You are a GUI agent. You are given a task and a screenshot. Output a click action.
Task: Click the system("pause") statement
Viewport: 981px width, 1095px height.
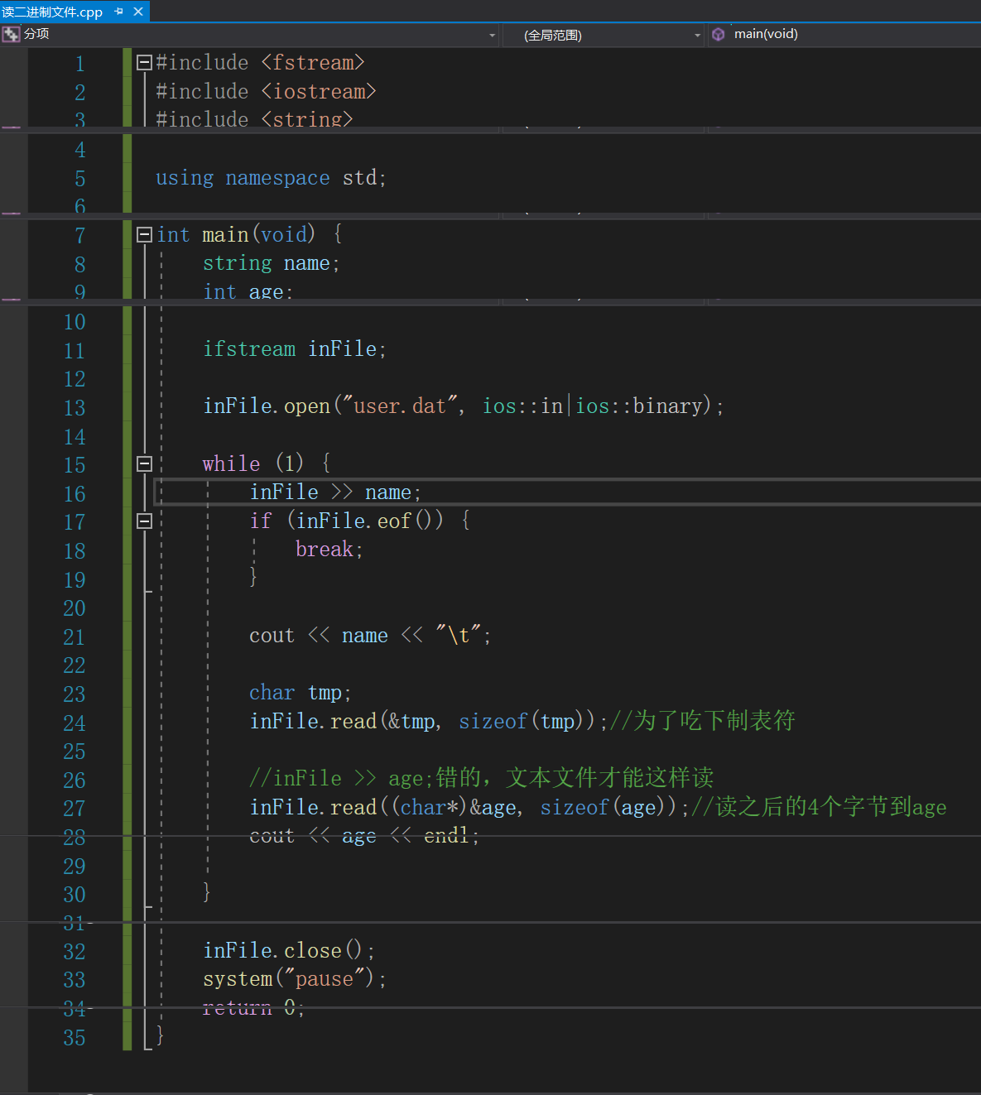pos(294,979)
